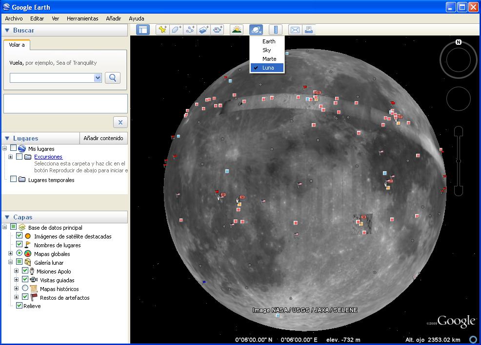Record a tour with the camera icon

[x=218, y=30]
